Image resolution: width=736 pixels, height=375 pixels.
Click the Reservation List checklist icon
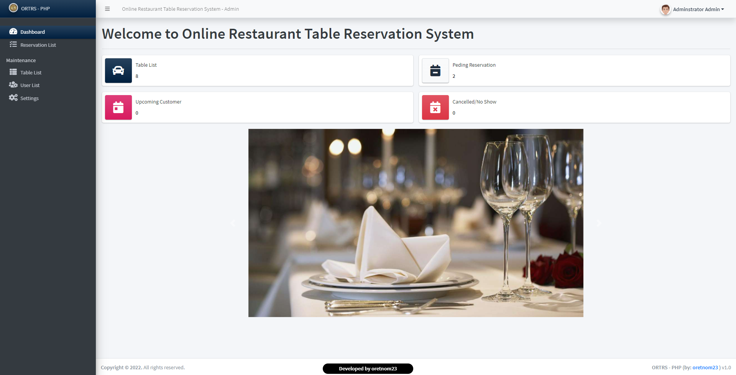[13, 44]
